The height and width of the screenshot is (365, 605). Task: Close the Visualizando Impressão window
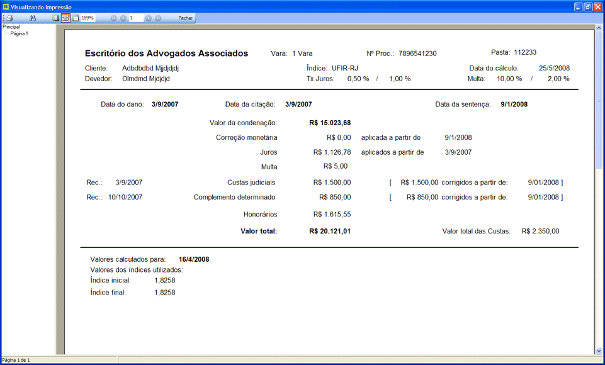point(597,7)
